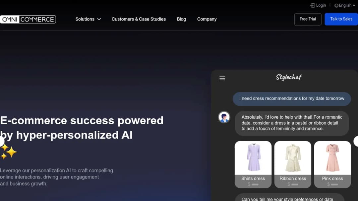Screen dimensions: 358x201
Task: Click the Login link
Action: click(x=318, y=6)
